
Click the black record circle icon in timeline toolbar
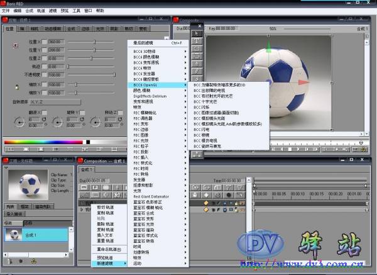(x=229, y=195)
